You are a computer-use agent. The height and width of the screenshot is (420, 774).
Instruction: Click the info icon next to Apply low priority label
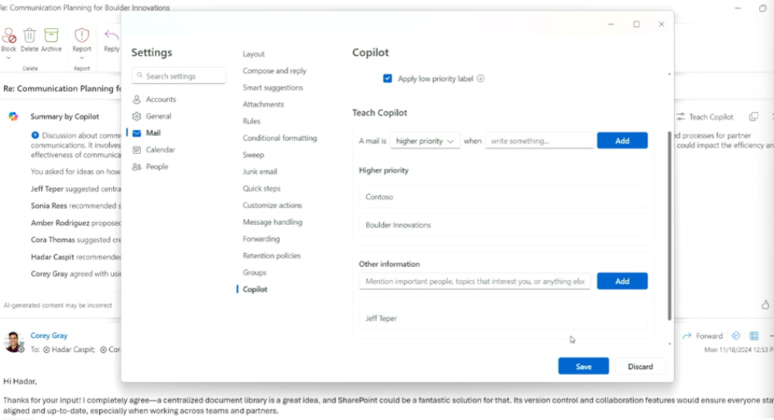[x=481, y=78]
